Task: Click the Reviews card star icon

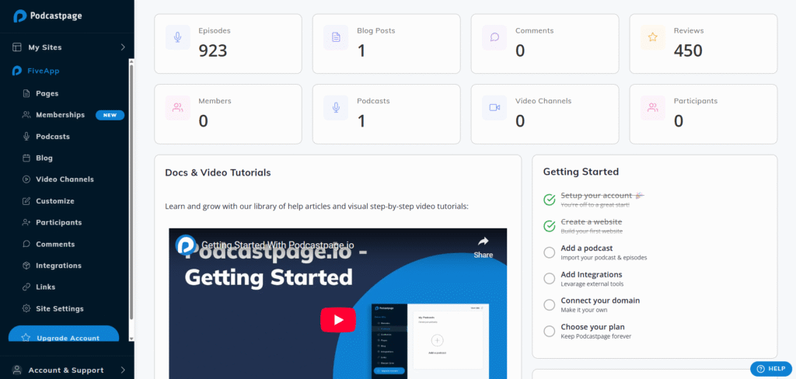Action: click(652, 37)
